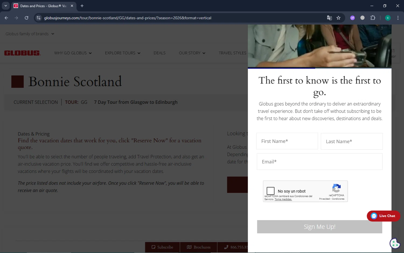This screenshot has height=253, width=404.
Task: Expand the OUR STORY menu
Action: tap(192, 53)
